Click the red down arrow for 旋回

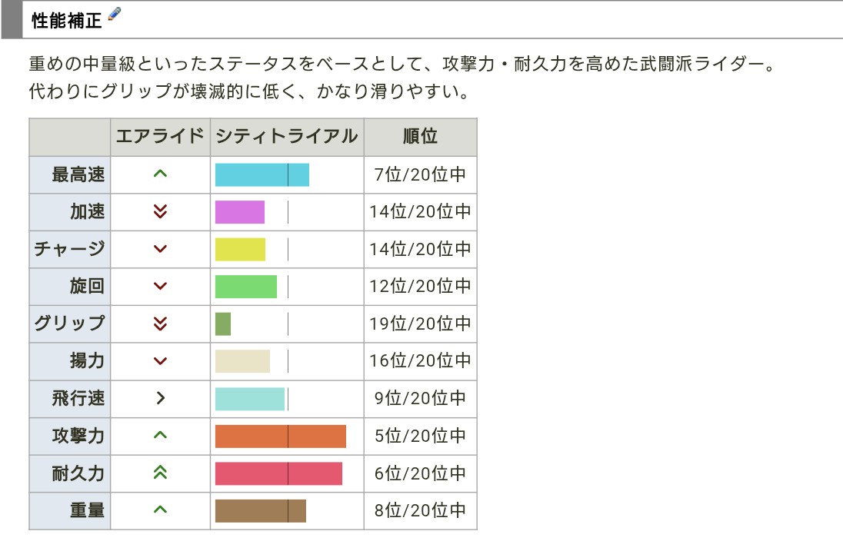(160, 287)
